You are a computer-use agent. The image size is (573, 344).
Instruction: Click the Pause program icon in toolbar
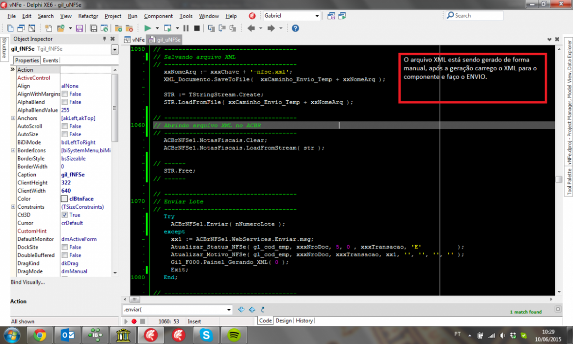186,28
